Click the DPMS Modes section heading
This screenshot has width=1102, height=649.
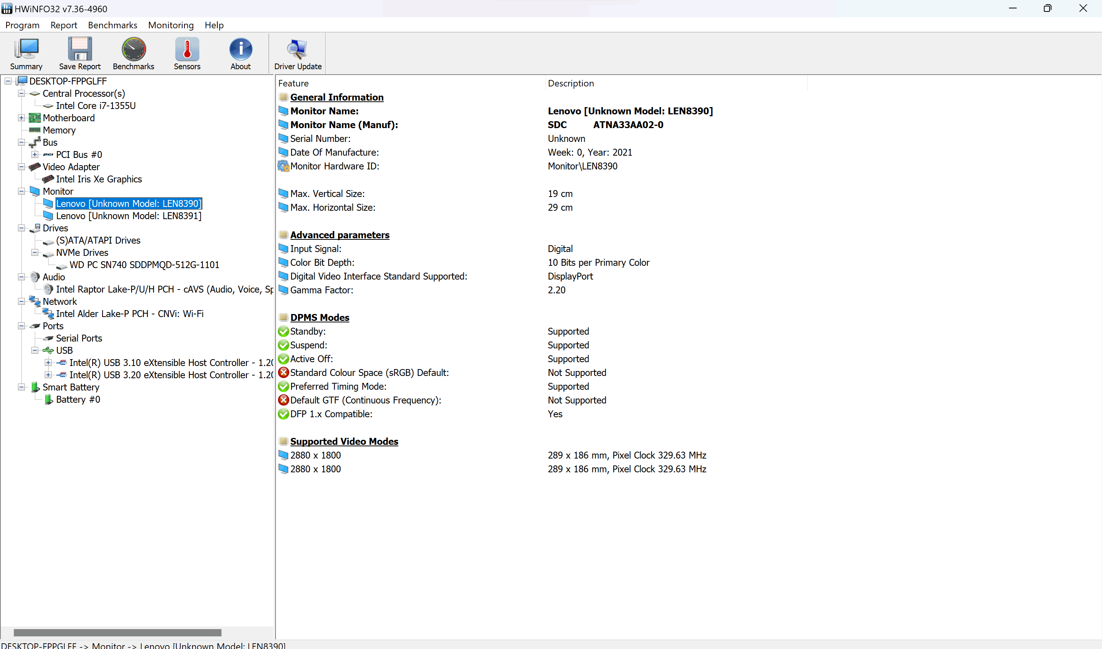pos(320,317)
